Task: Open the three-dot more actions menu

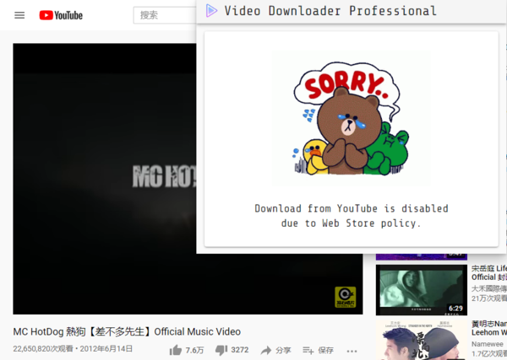Action: point(352,350)
